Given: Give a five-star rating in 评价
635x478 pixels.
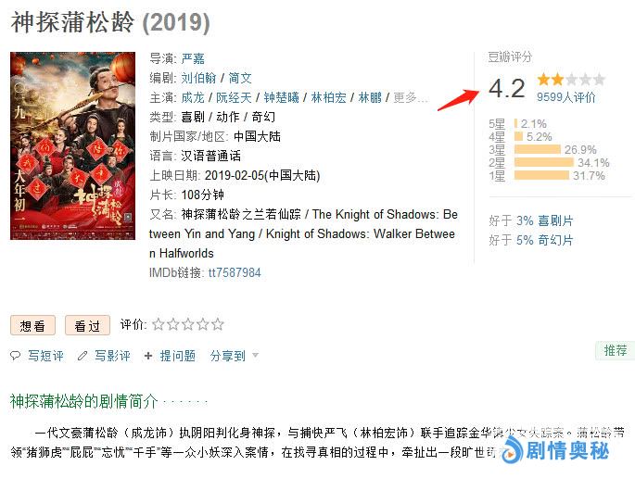Looking at the screenshot, I should coord(218,324).
